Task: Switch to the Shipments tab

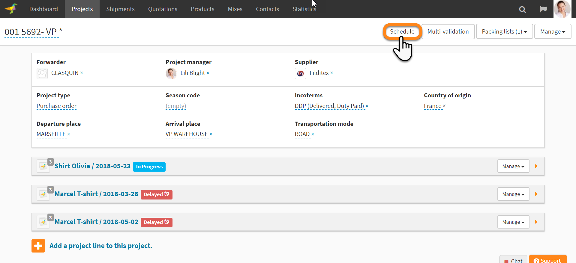Action: [x=120, y=9]
